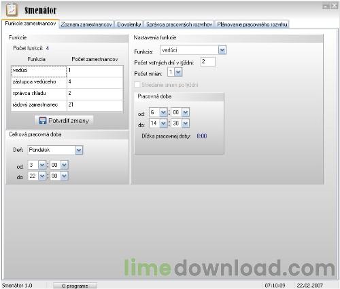Click employee count cell for zástupca vedúceho
Image resolution: width=340 pixels, height=289 pixels.
point(95,83)
